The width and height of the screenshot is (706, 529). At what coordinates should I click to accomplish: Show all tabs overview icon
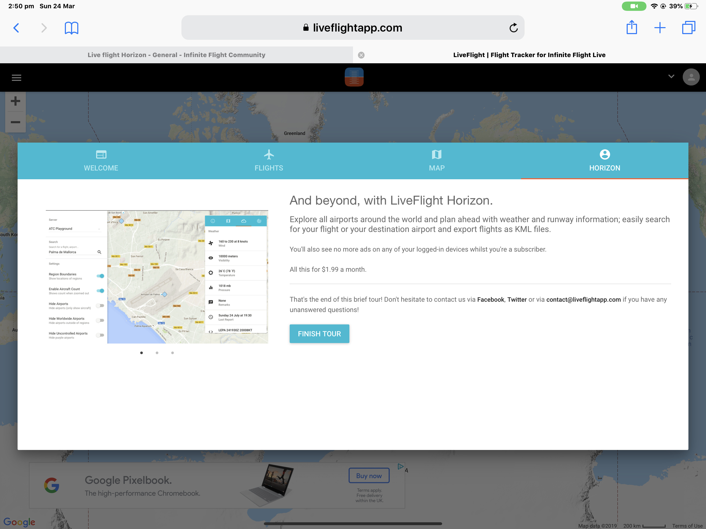click(688, 28)
